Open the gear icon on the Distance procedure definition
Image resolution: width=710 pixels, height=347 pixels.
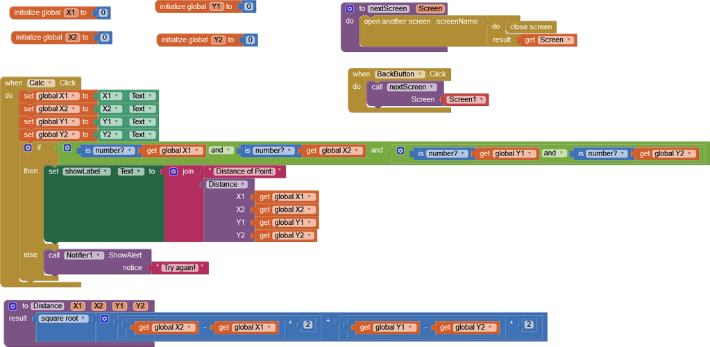12,306
